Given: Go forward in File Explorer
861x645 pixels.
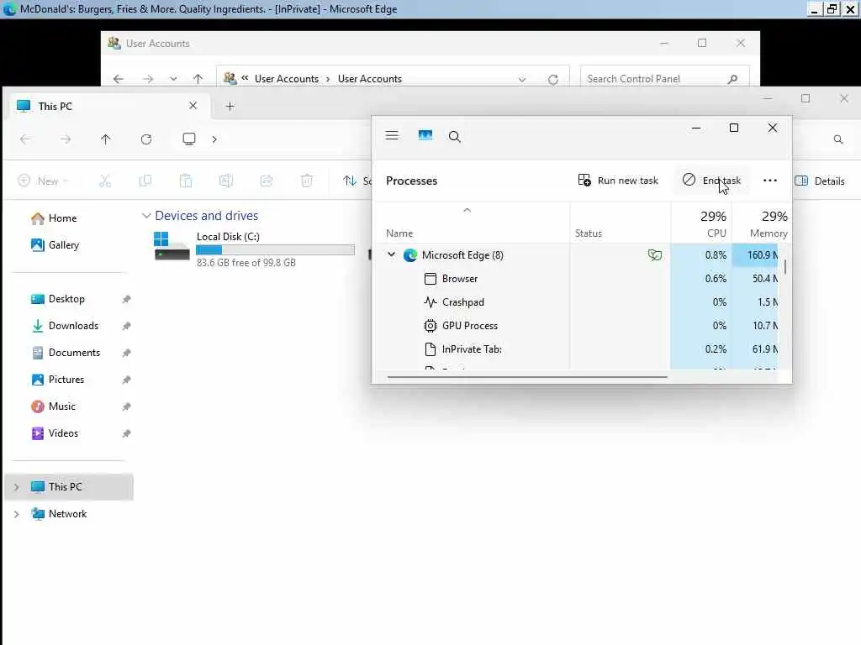Looking at the screenshot, I should [x=66, y=139].
